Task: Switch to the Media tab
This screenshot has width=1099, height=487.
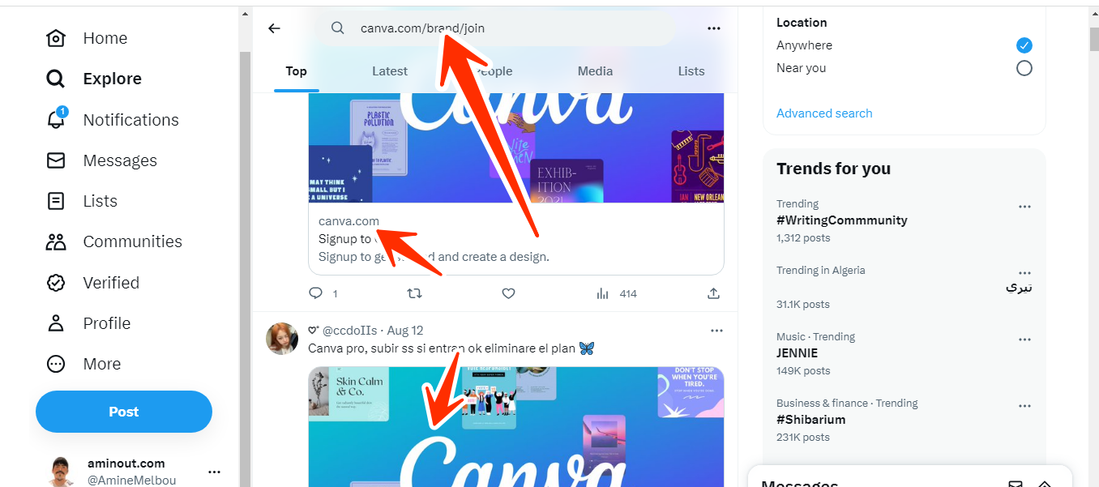Action: pyautogui.click(x=595, y=71)
